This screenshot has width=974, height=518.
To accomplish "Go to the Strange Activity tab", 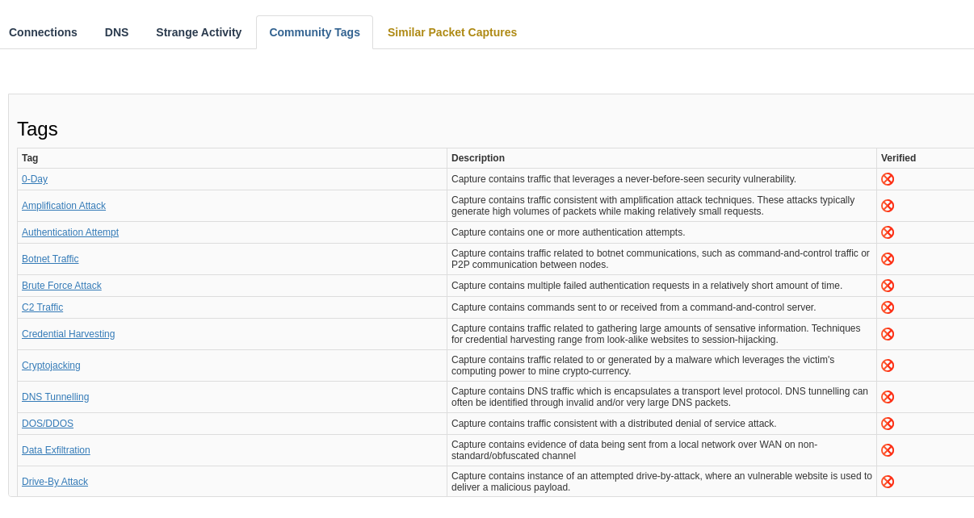I will pyautogui.click(x=199, y=32).
